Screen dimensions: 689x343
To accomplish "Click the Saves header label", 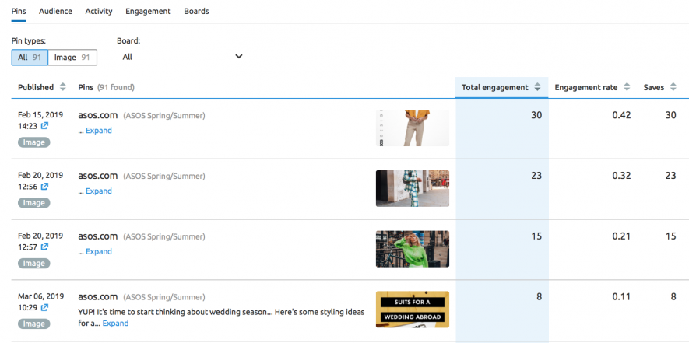I will coord(654,87).
